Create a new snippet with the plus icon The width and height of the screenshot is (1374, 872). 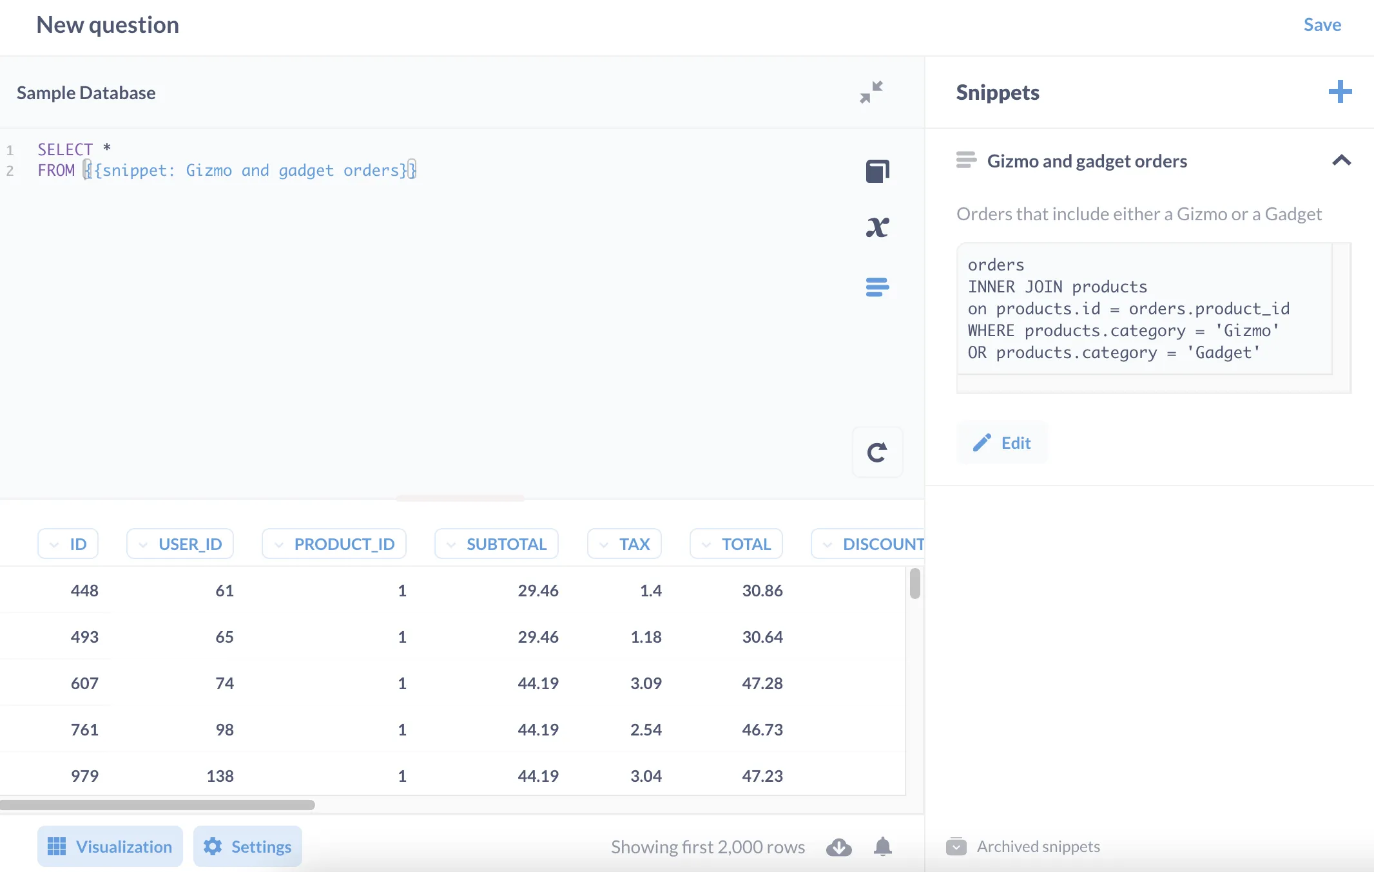[x=1340, y=92]
